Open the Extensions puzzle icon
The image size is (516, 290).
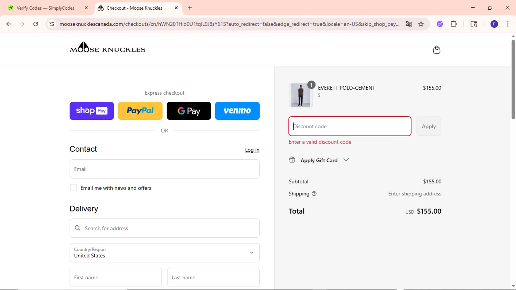coord(454,24)
